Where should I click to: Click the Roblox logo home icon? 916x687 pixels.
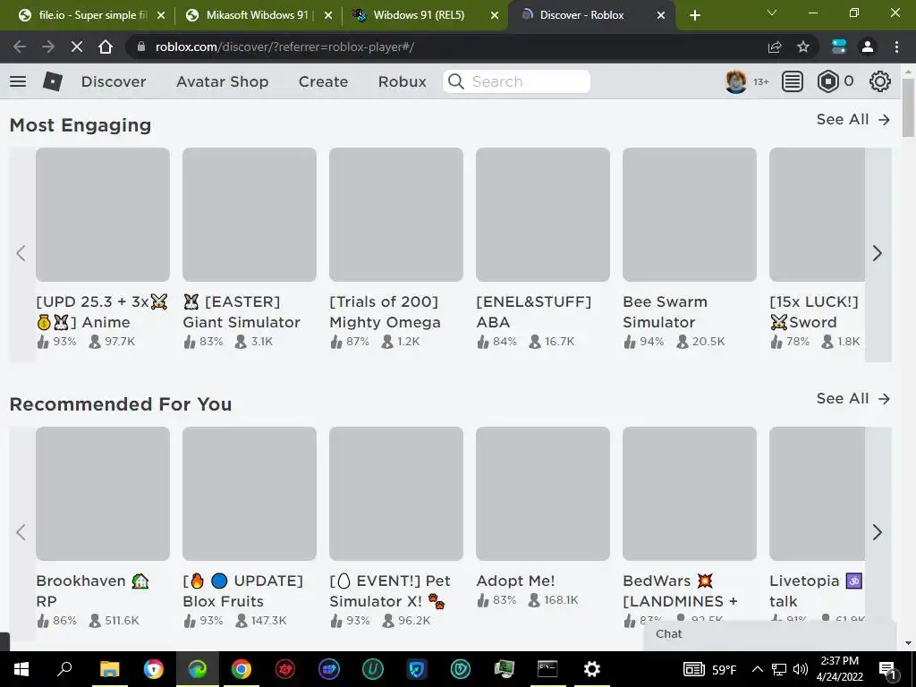coord(53,81)
